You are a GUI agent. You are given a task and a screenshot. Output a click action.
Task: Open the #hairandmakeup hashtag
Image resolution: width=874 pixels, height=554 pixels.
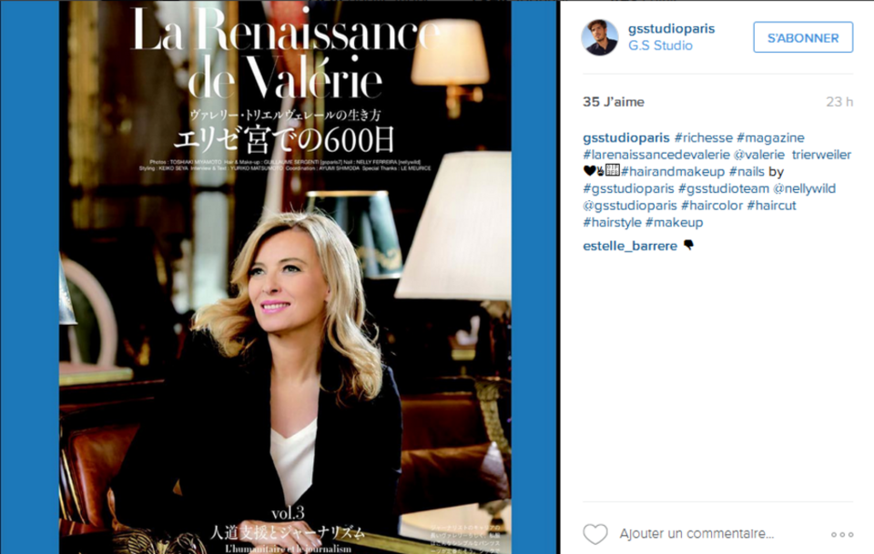point(673,172)
